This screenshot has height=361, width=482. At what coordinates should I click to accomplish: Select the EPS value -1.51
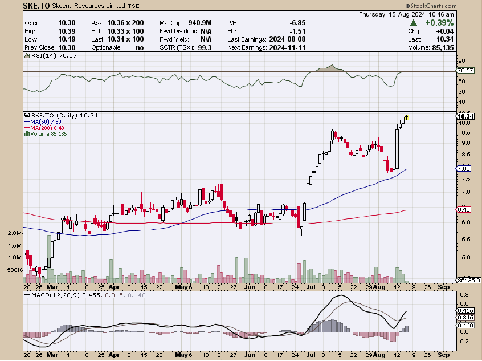pos(297,31)
